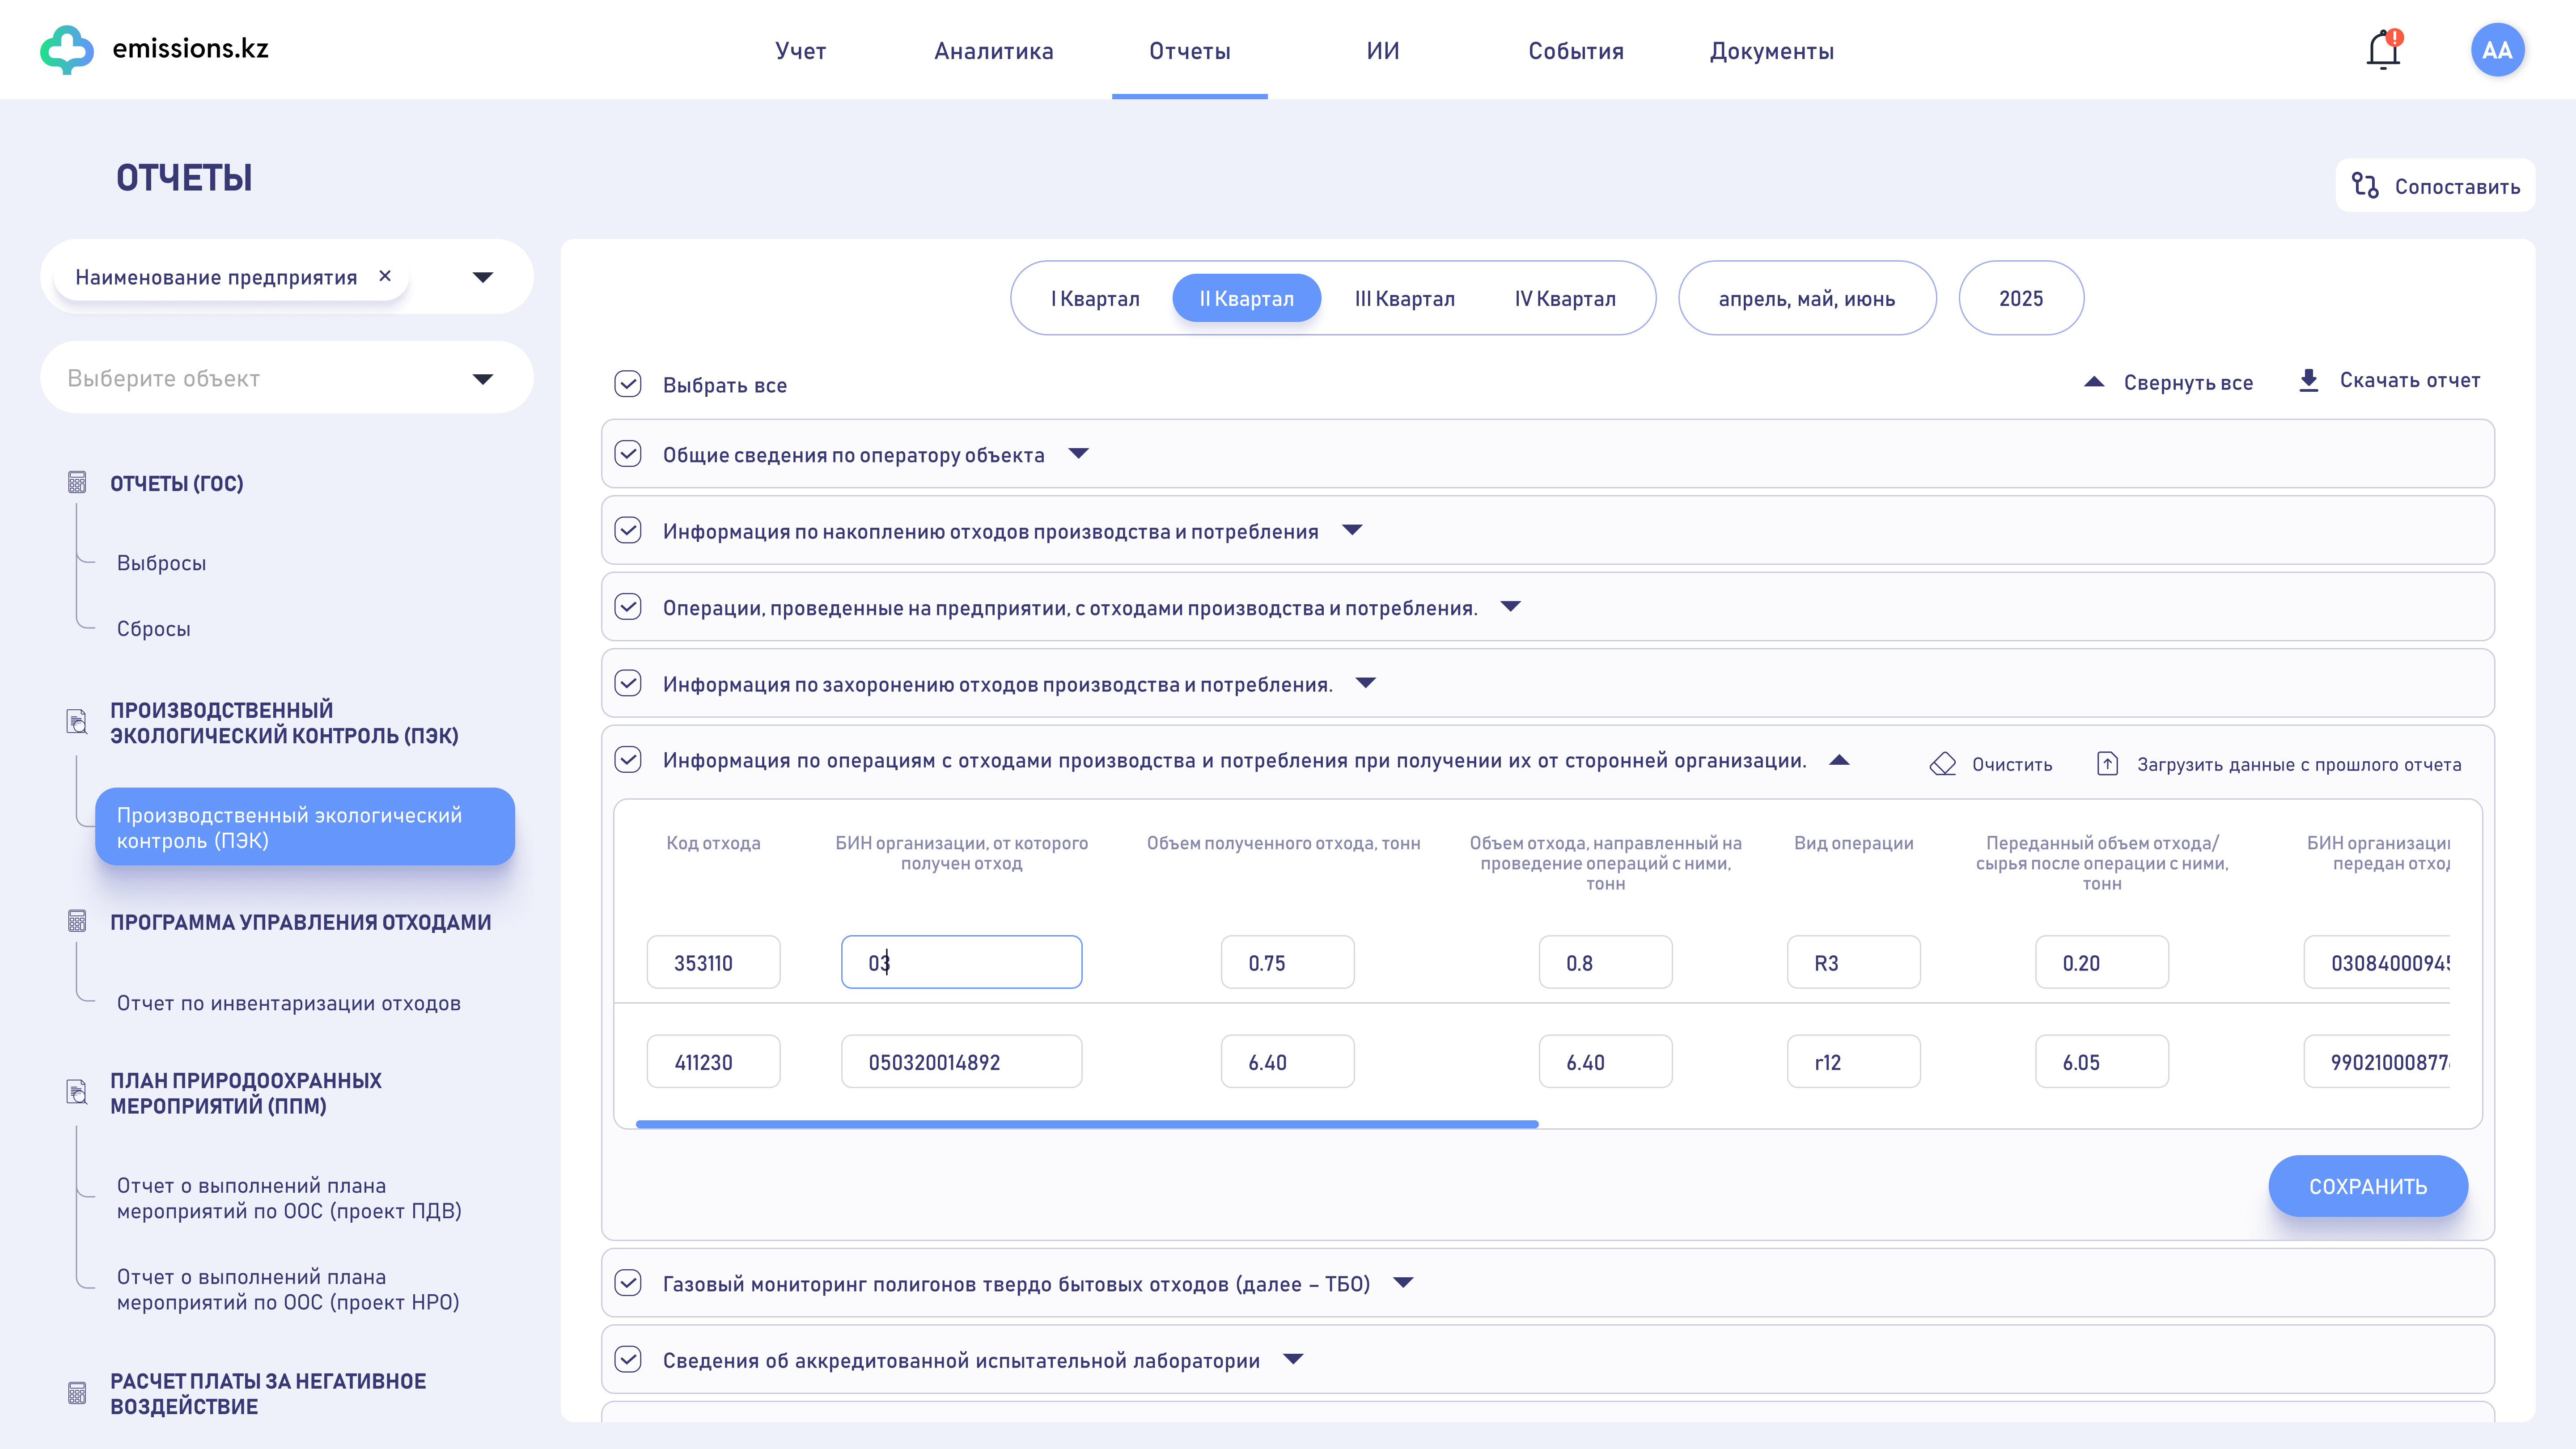Toggle checkbox for Газовый мониторинг полигонов
2576x1449 pixels.
click(x=628, y=1283)
